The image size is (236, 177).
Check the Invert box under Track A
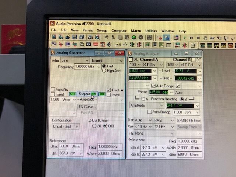tap(109, 94)
